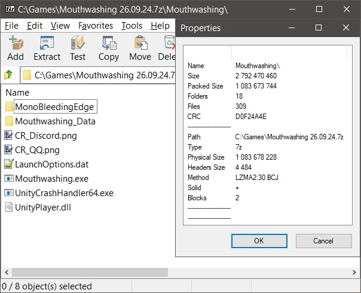Open the Tools menu
The width and height of the screenshot is (361, 293).
(131, 26)
